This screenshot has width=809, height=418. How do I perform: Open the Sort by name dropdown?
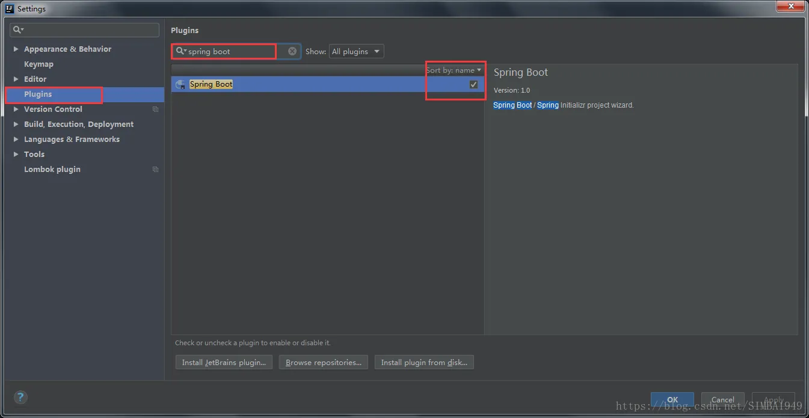click(454, 70)
